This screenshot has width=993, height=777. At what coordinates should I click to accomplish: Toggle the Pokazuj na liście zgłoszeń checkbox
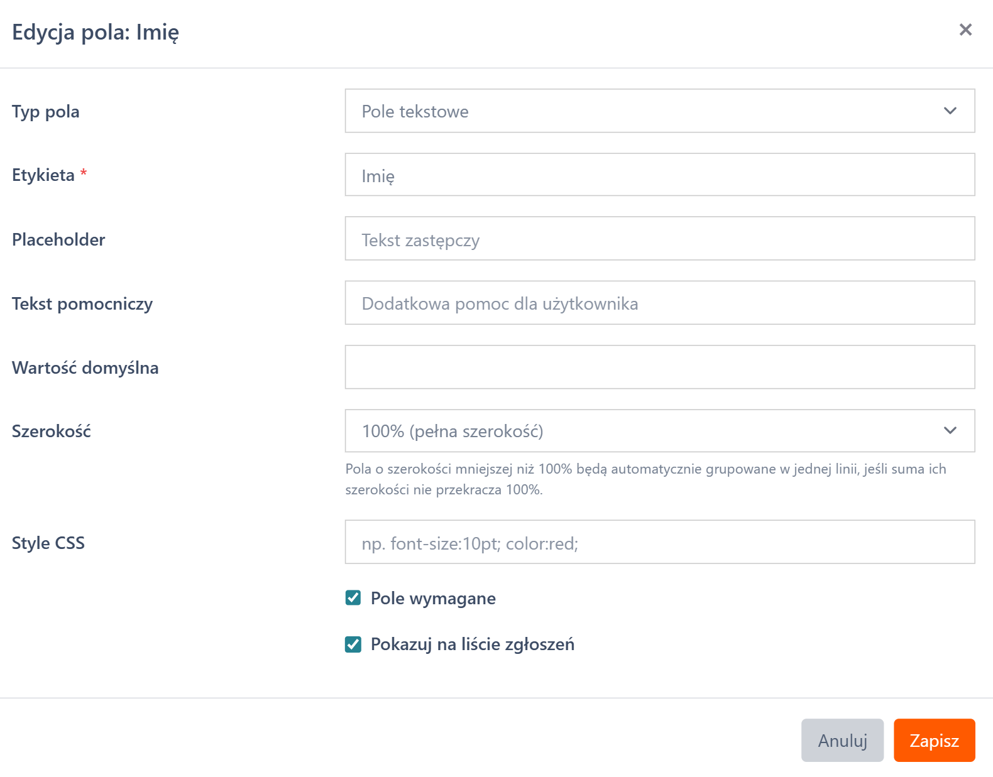coord(353,644)
